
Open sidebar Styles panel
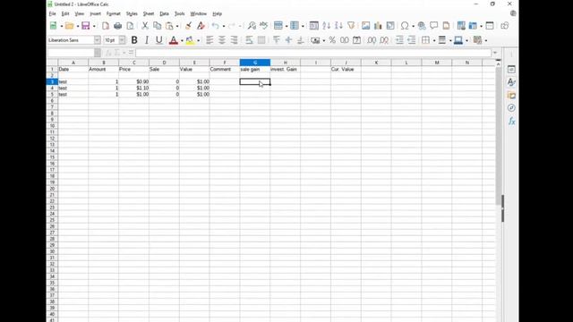click(511, 82)
